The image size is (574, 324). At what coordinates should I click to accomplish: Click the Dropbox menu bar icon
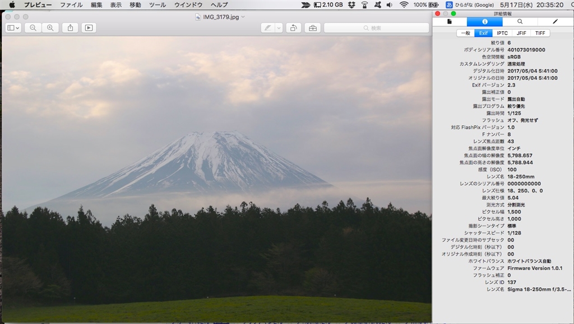click(351, 4)
